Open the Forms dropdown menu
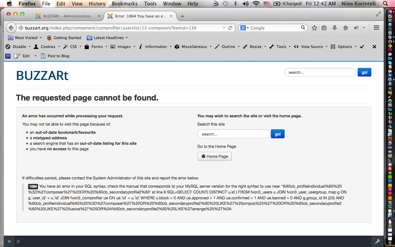The width and height of the screenshot is (395, 247). [96, 47]
